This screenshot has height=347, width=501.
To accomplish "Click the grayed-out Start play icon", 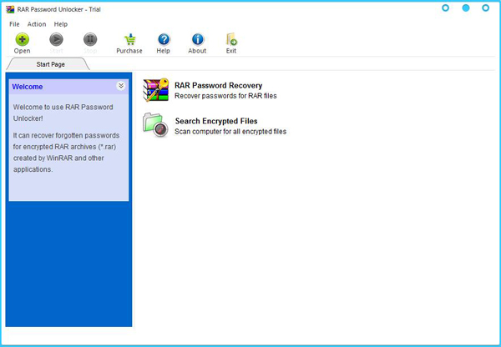I will pyautogui.click(x=56, y=39).
